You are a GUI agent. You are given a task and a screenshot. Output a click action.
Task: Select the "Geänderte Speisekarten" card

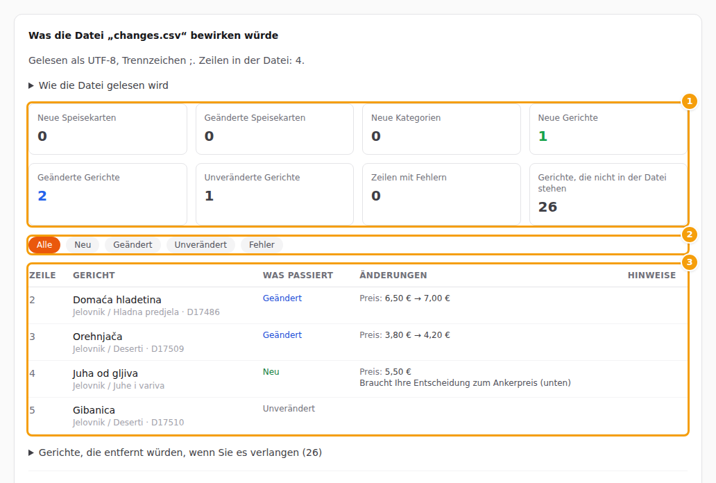pos(275,129)
